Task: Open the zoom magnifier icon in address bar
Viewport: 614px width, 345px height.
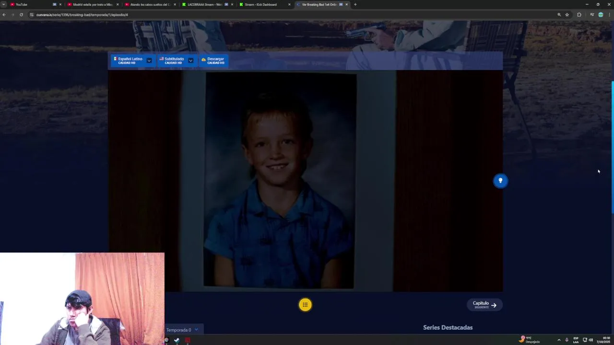Action: 559,15
